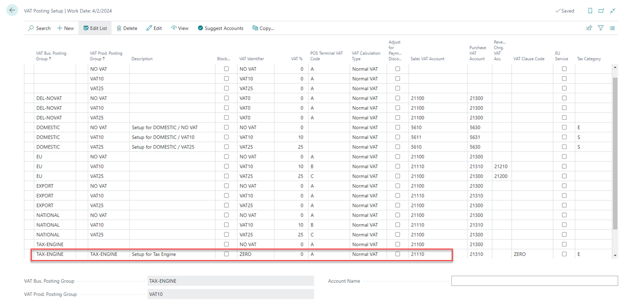Check Adjust for Payment Discount on TAX-ENGINE ZERO row
This screenshot has width=640, height=308.
coord(398,254)
